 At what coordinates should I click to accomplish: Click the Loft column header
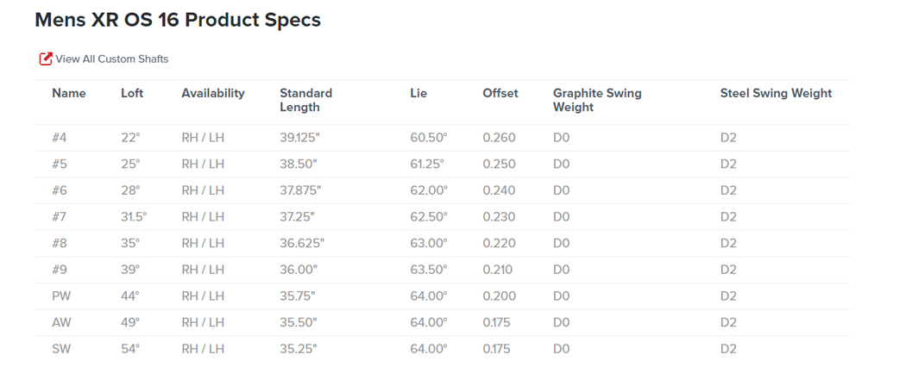pyautogui.click(x=132, y=93)
